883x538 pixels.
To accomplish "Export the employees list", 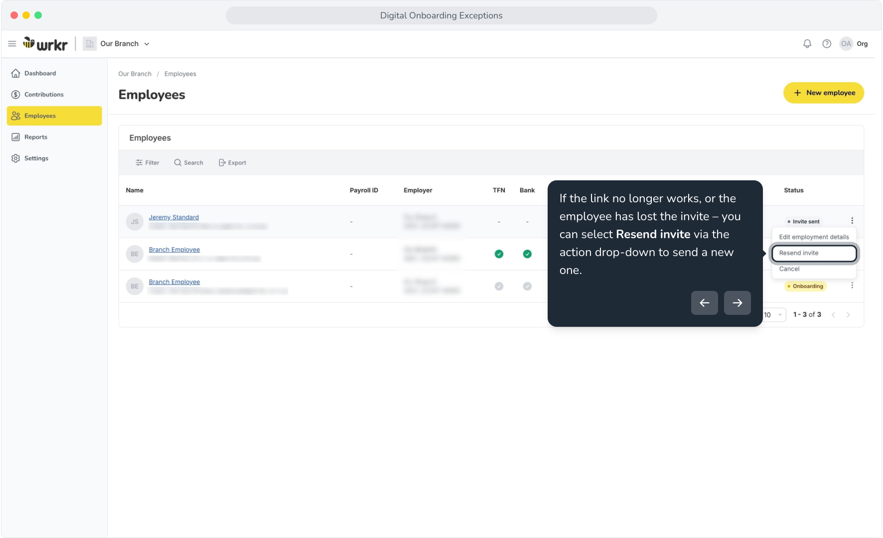I will pos(233,163).
